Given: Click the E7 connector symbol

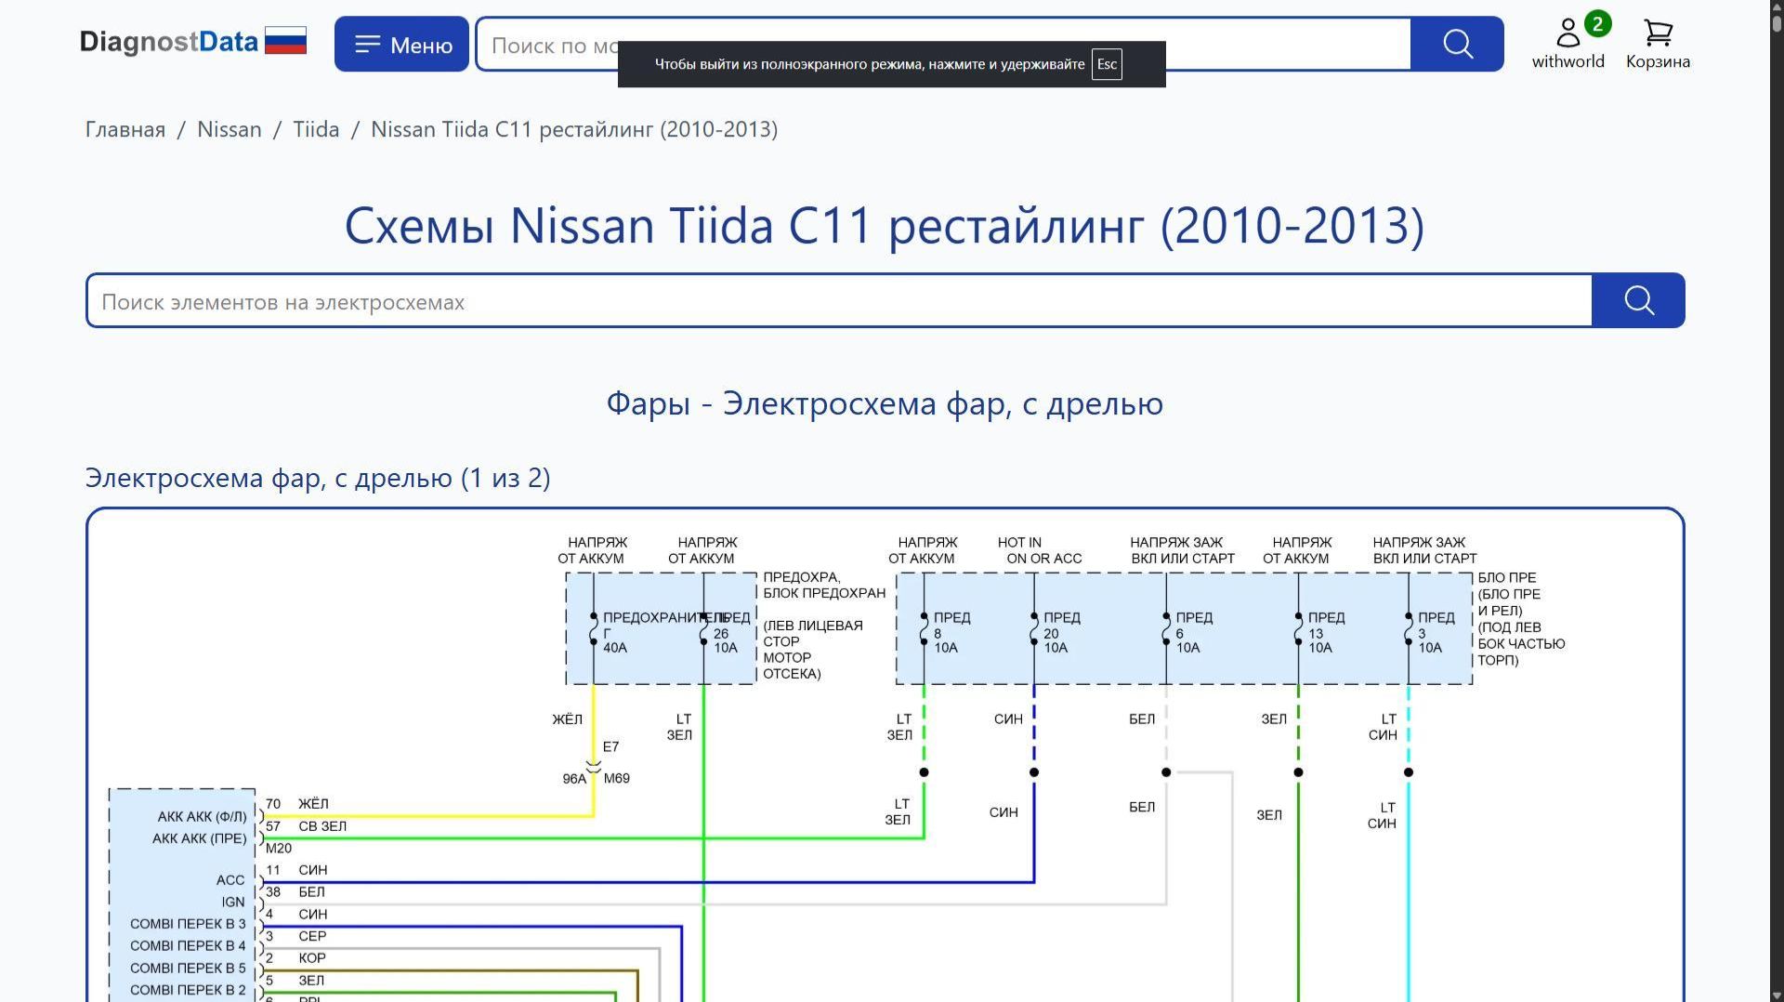Looking at the screenshot, I should [x=594, y=765].
